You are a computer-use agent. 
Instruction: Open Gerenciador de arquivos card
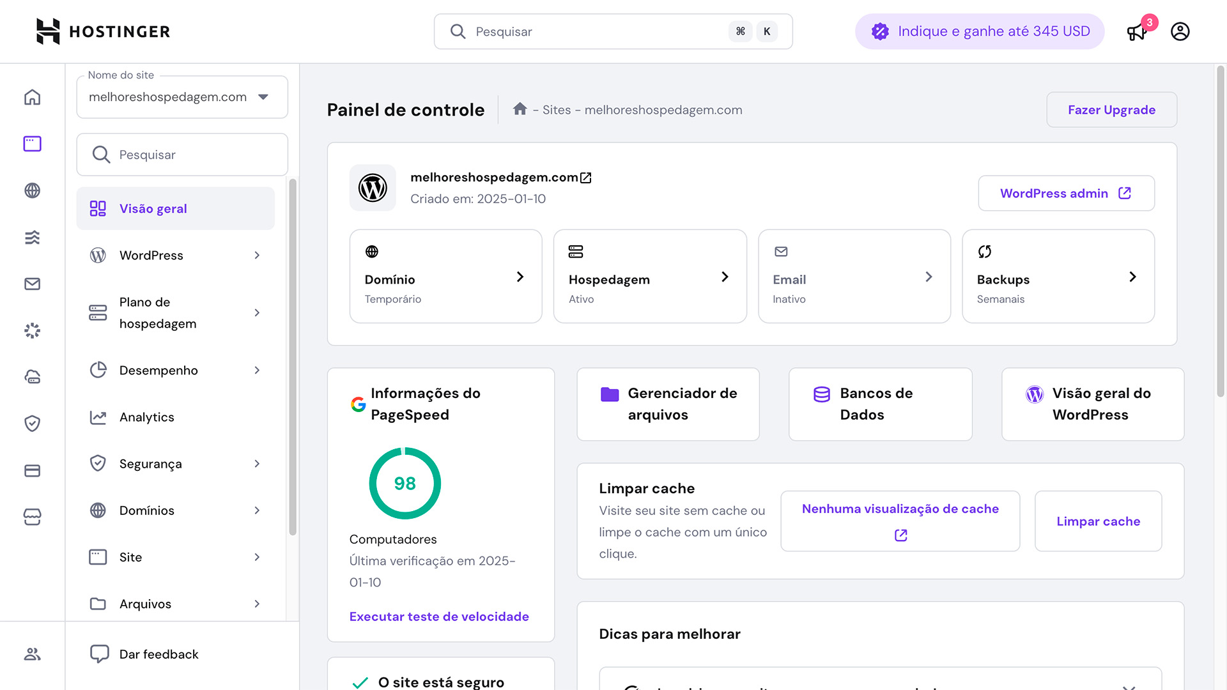[668, 404]
